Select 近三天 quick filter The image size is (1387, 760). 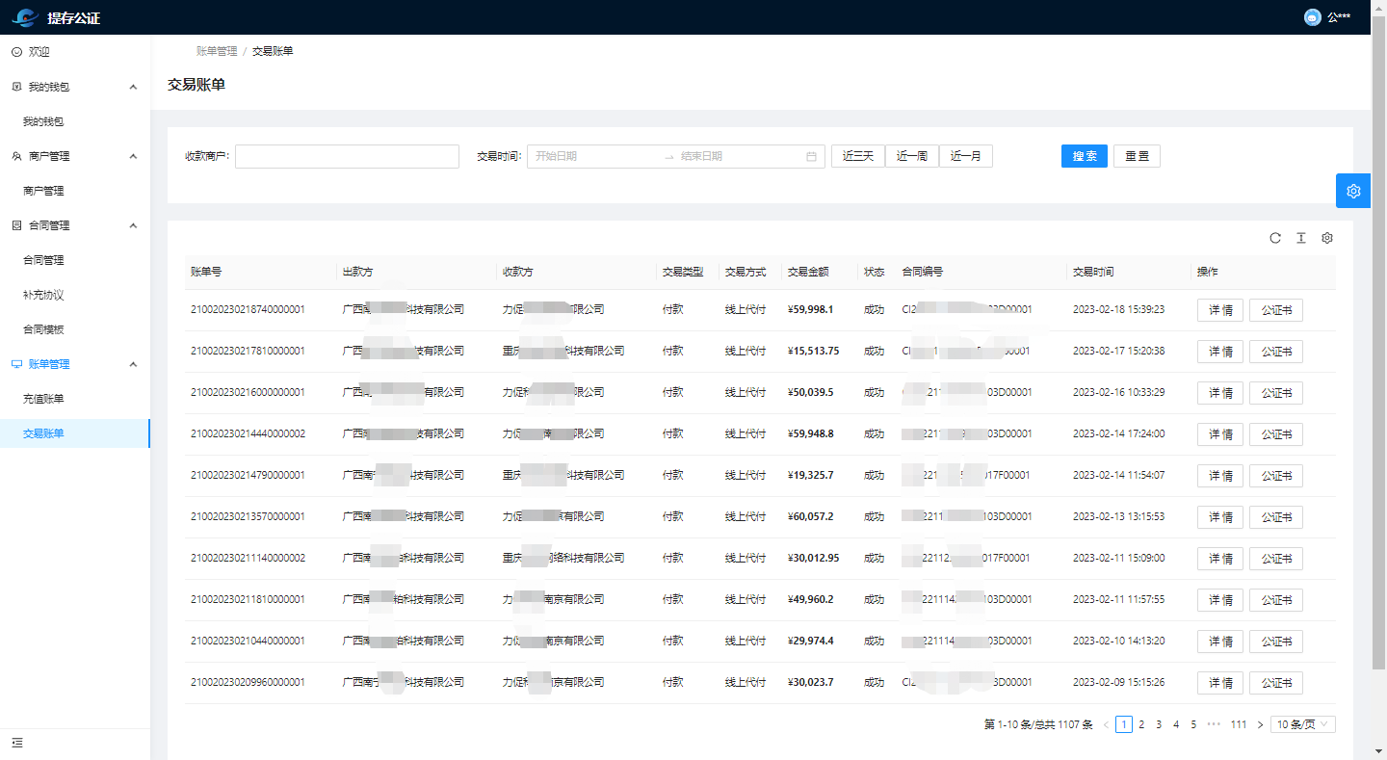pos(858,156)
